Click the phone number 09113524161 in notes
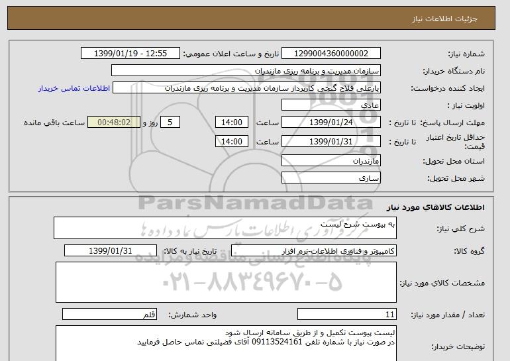Screen dimensions: 510x361 [x=278, y=342]
